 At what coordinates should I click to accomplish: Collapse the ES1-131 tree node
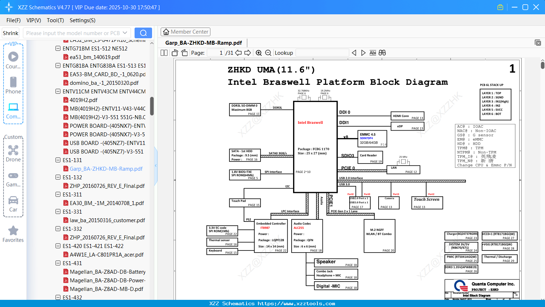tap(58, 160)
